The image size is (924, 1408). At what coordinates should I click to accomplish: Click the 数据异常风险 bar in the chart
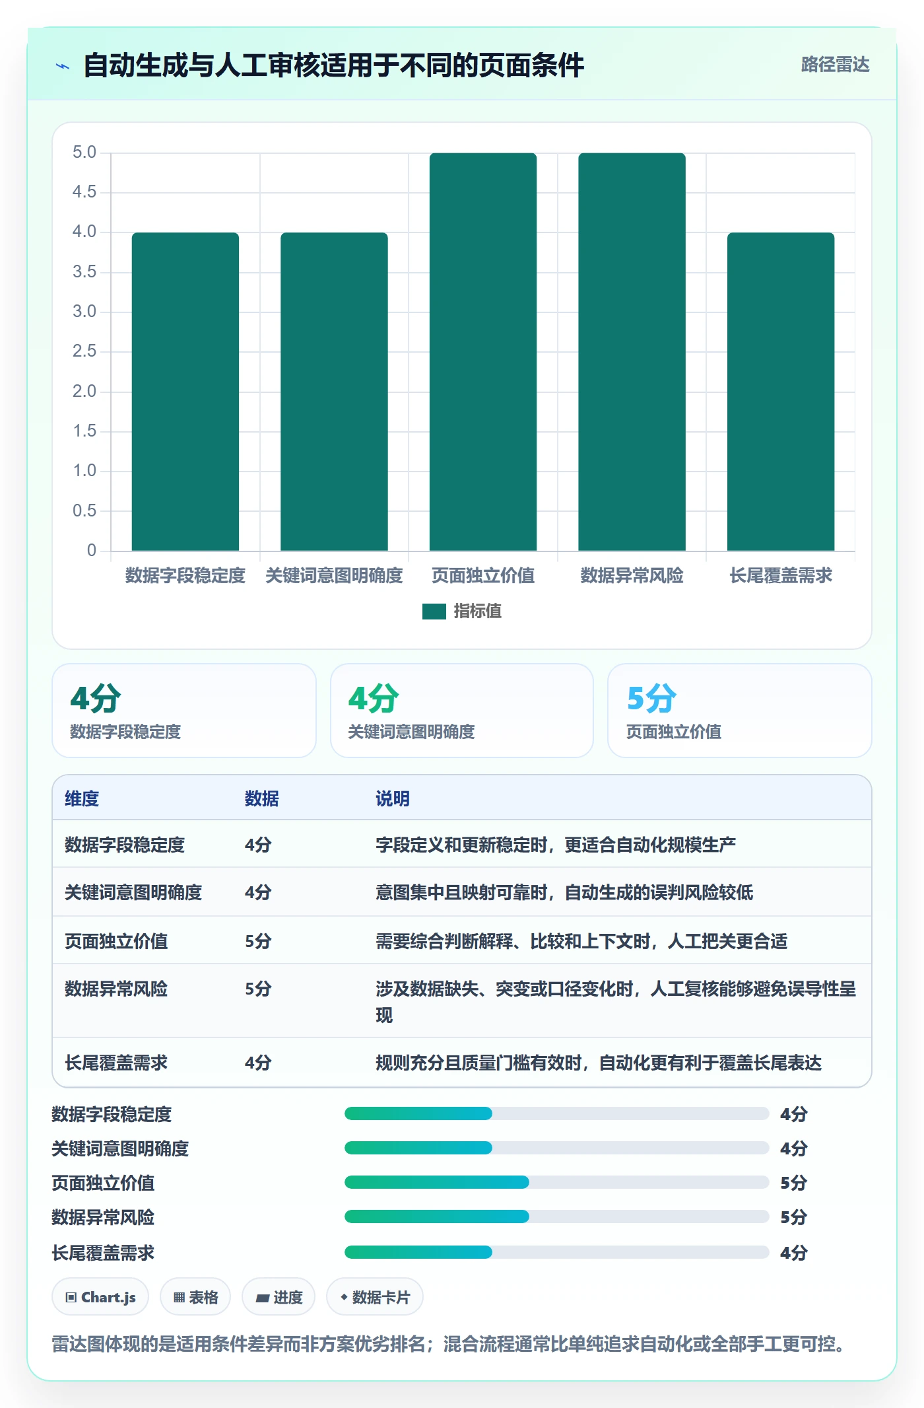click(632, 352)
